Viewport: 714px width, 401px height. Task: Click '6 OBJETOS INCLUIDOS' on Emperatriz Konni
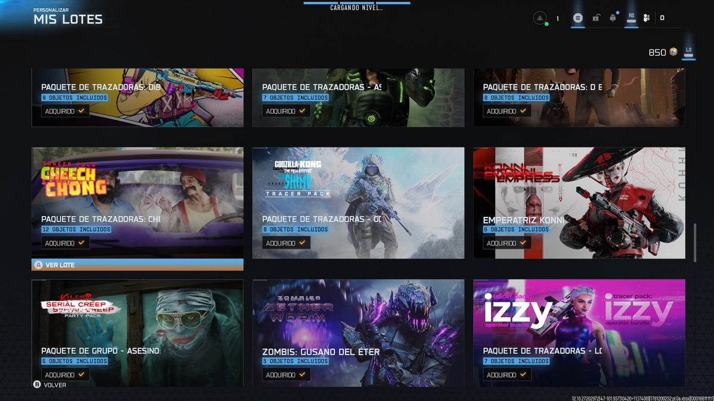pos(516,229)
